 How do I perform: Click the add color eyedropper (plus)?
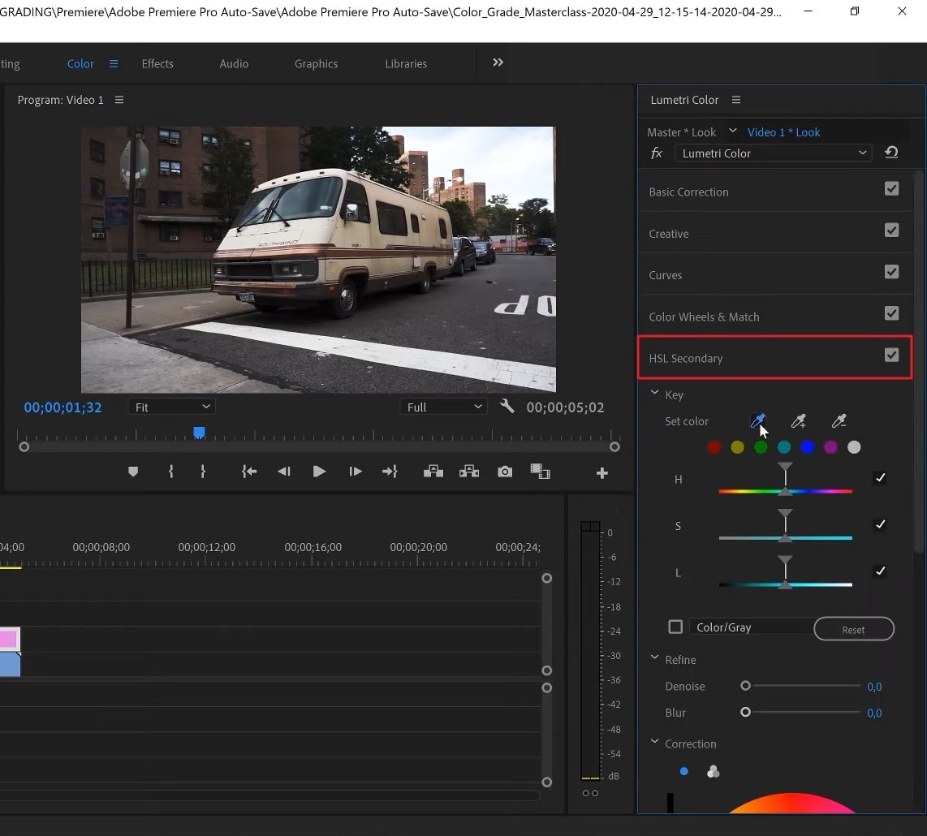[798, 420]
